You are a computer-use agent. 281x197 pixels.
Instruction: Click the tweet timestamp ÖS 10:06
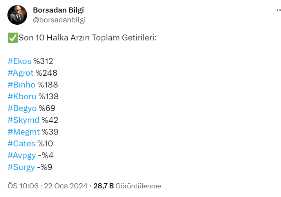point(23,186)
